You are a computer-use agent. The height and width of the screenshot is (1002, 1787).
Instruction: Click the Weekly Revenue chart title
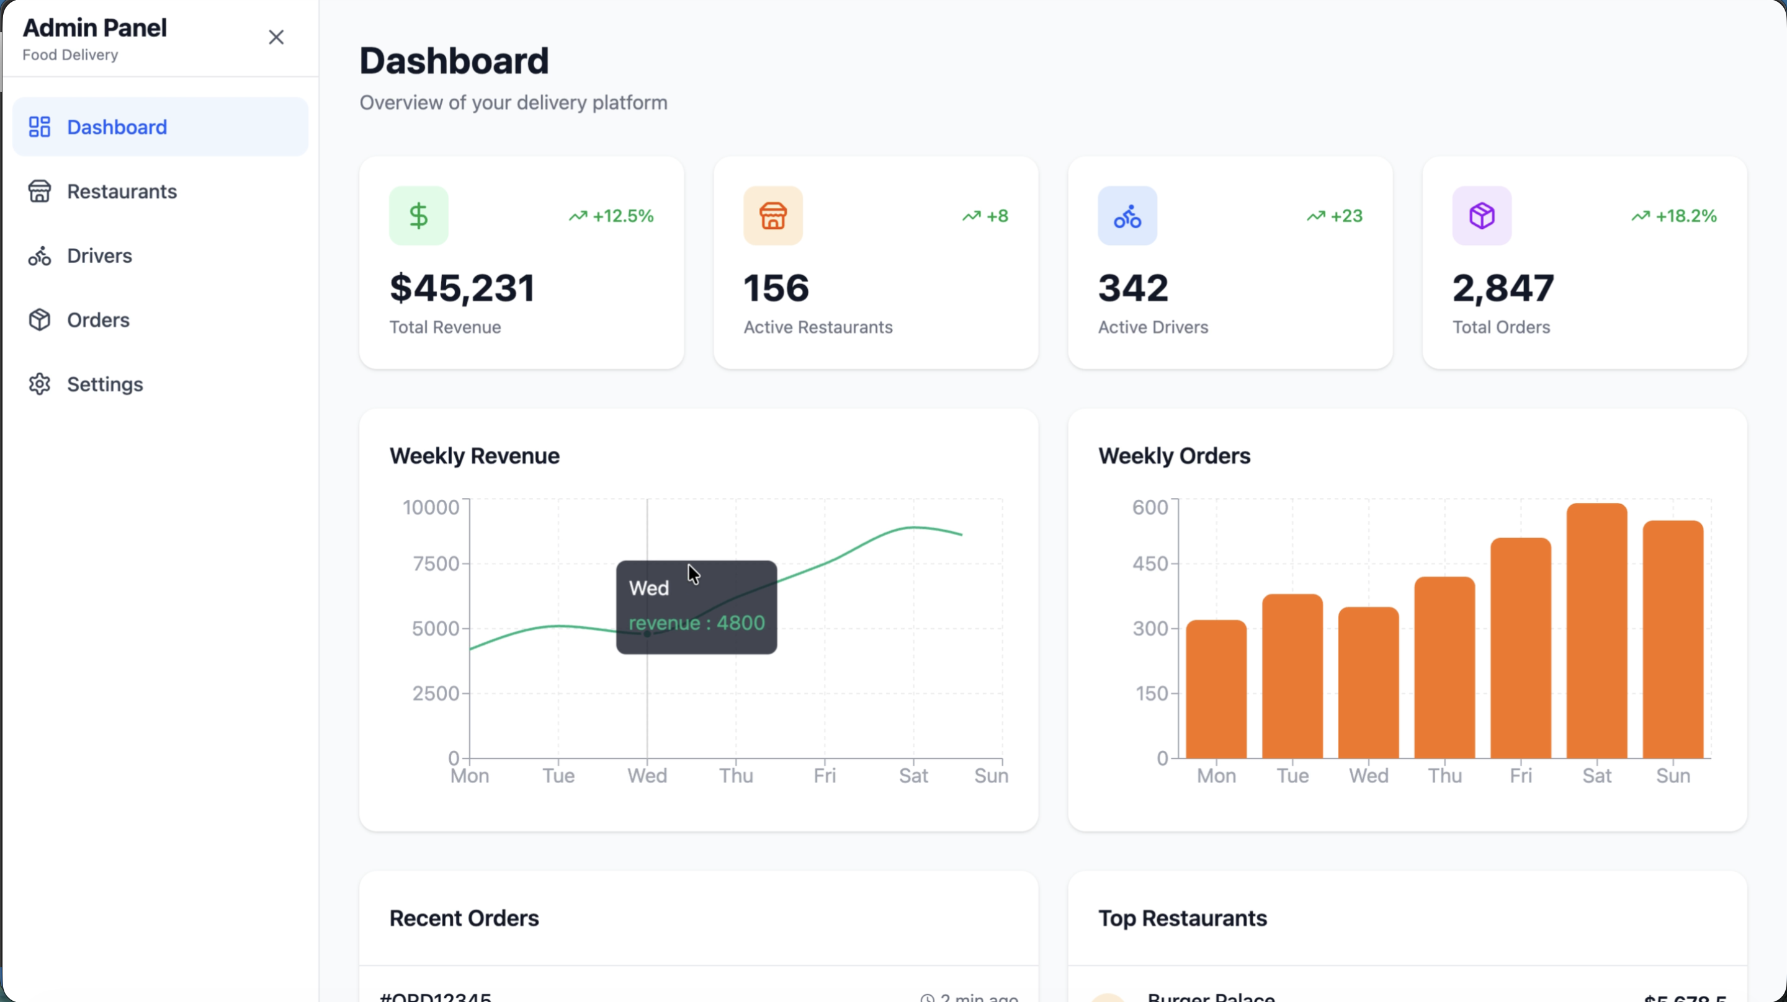pos(475,456)
